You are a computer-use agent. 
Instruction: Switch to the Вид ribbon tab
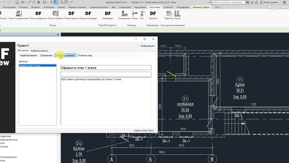(x=114, y=7)
